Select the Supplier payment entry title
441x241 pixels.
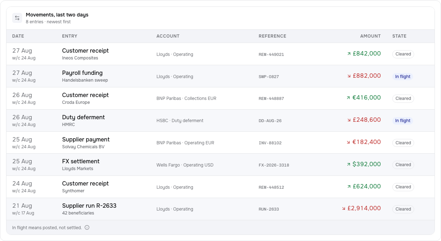pyautogui.click(x=86, y=140)
